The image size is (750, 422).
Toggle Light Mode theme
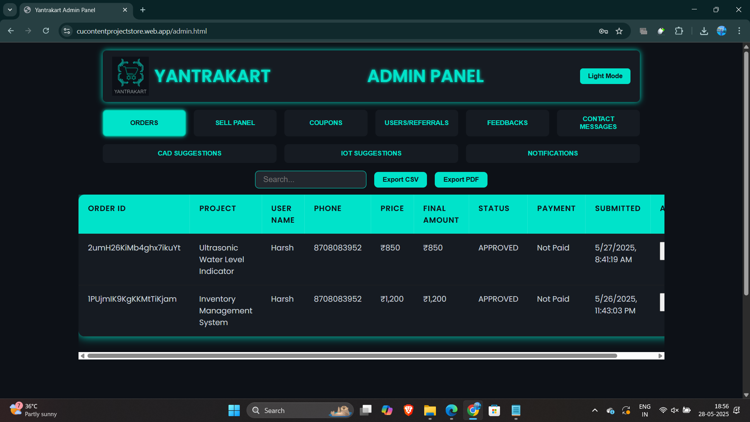605,76
